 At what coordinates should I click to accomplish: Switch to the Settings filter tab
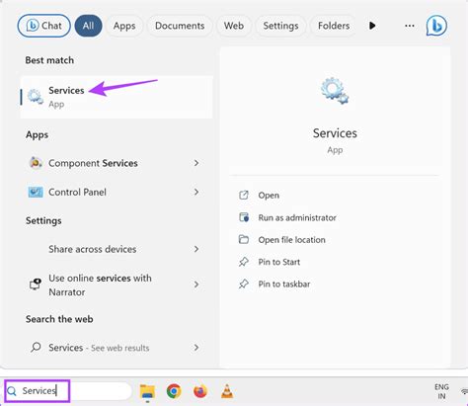(280, 26)
